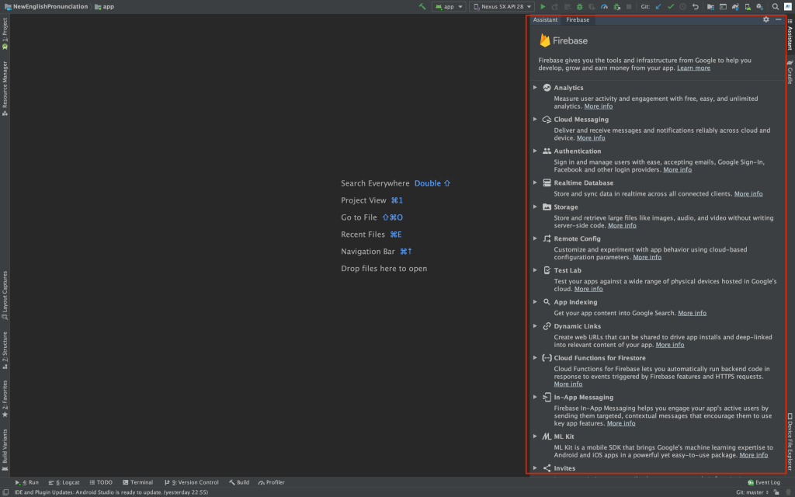Expand the Storage section arrow
The height and width of the screenshot is (497, 795).
536,207
